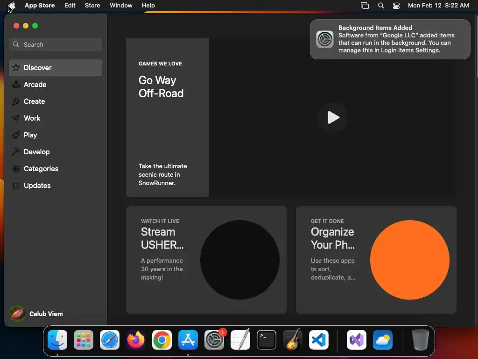The image size is (478, 359).
Task: Open Finder from the Dock
Action: (x=57, y=340)
